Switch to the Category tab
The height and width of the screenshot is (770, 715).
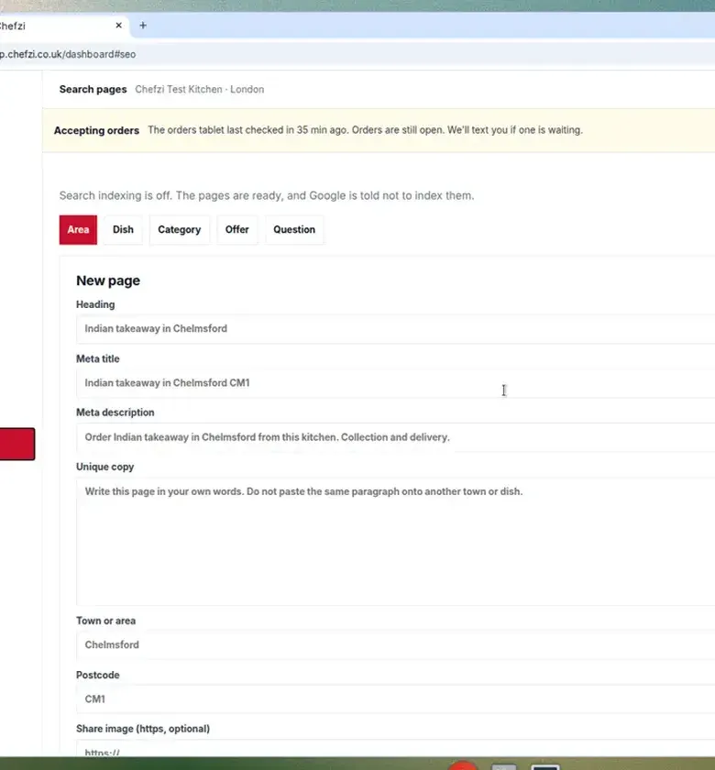180,229
